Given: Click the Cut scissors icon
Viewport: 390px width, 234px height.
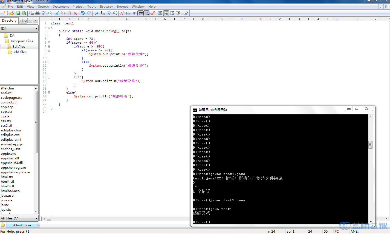Looking at the screenshot, I should (57, 13).
